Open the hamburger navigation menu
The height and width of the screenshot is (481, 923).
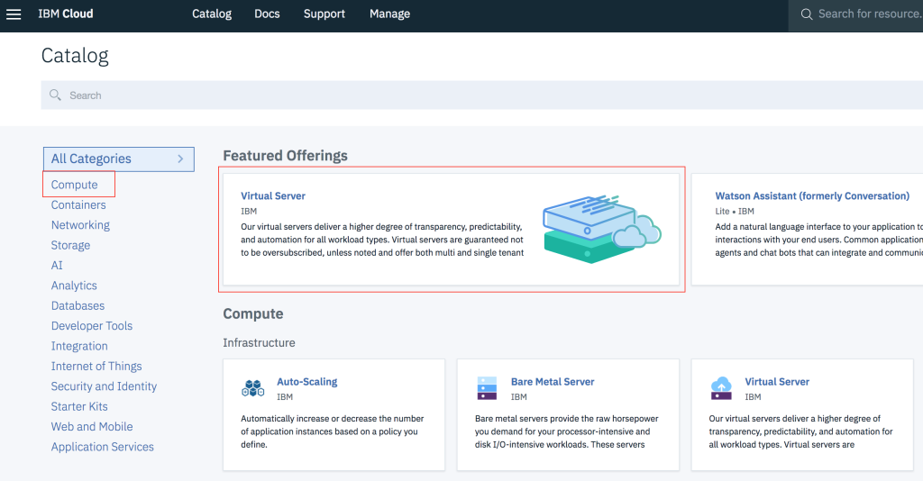pyautogui.click(x=14, y=14)
